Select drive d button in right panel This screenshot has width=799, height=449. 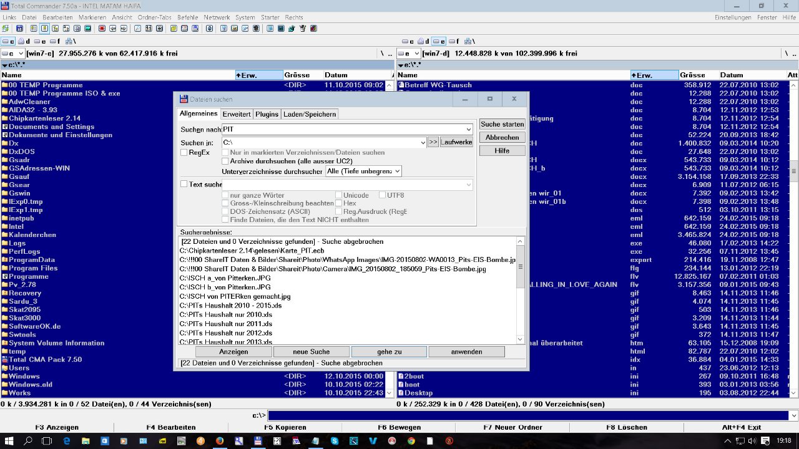[424, 41]
